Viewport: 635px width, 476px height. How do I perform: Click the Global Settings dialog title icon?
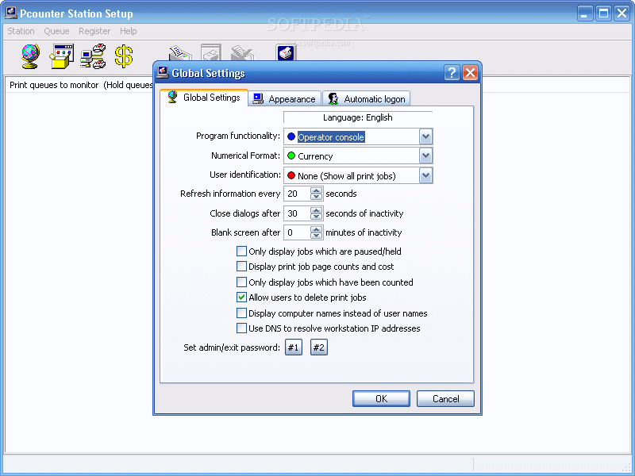[163, 72]
